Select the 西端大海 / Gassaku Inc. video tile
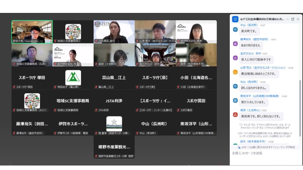The image size is (303, 170). pyautogui.click(x=32, y=32)
